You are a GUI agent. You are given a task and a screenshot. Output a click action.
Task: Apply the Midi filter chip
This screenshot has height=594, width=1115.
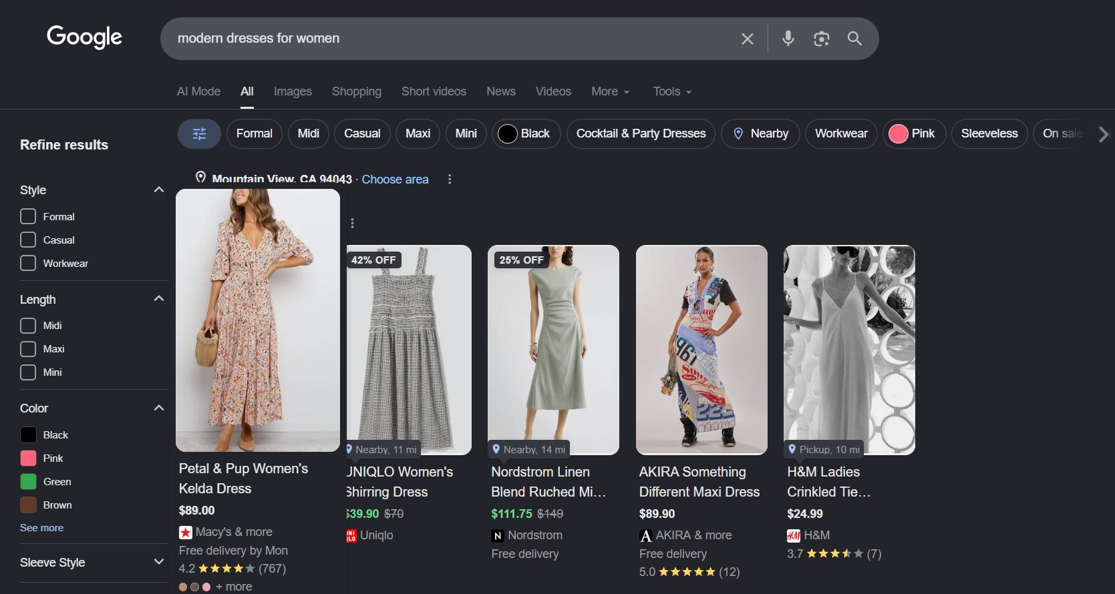[x=309, y=133]
